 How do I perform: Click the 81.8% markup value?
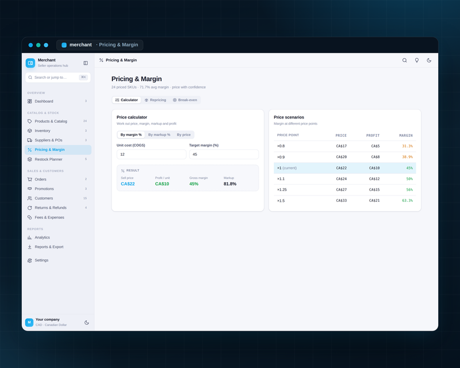pos(229,184)
